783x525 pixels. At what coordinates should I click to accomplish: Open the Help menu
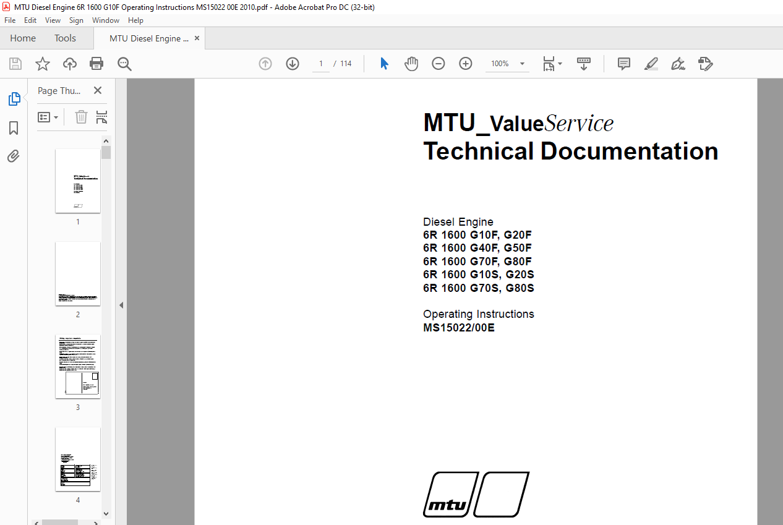[x=135, y=20]
